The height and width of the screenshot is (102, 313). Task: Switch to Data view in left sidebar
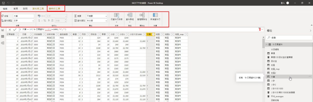3,37
